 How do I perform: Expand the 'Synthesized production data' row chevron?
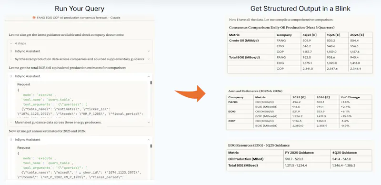(x=149, y=59)
